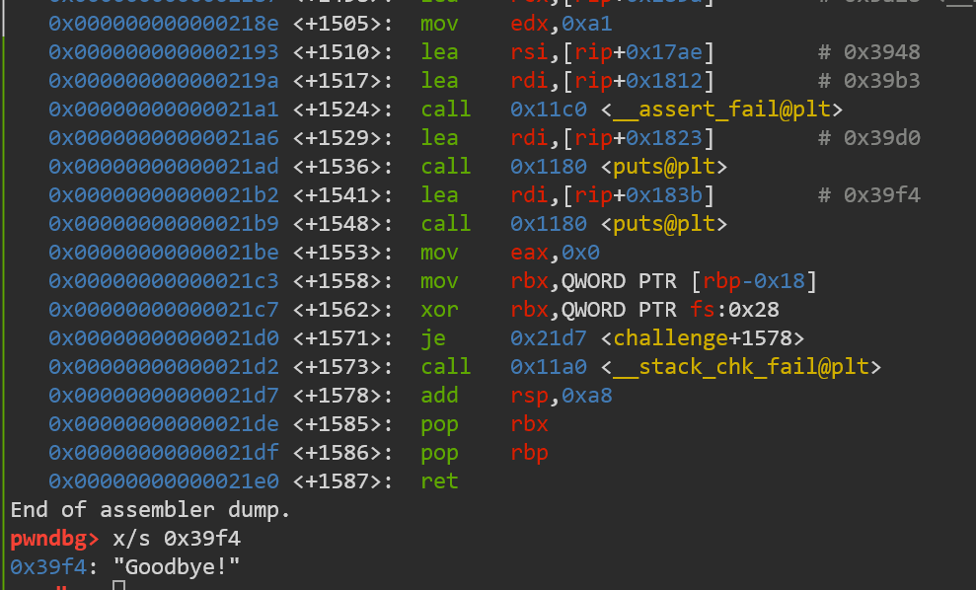
Task: Click the pop rbp operand
Action: 529,453
